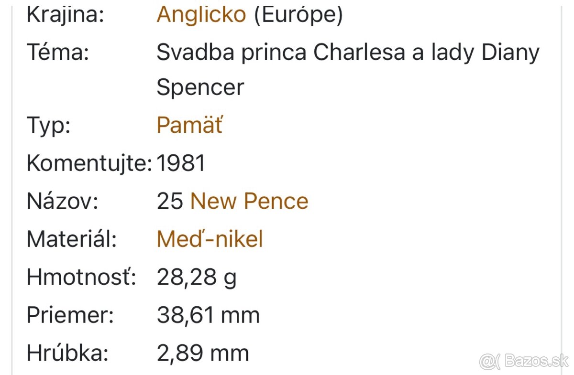Click the Pamäť type link
The image size is (574, 375).
point(189,125)
